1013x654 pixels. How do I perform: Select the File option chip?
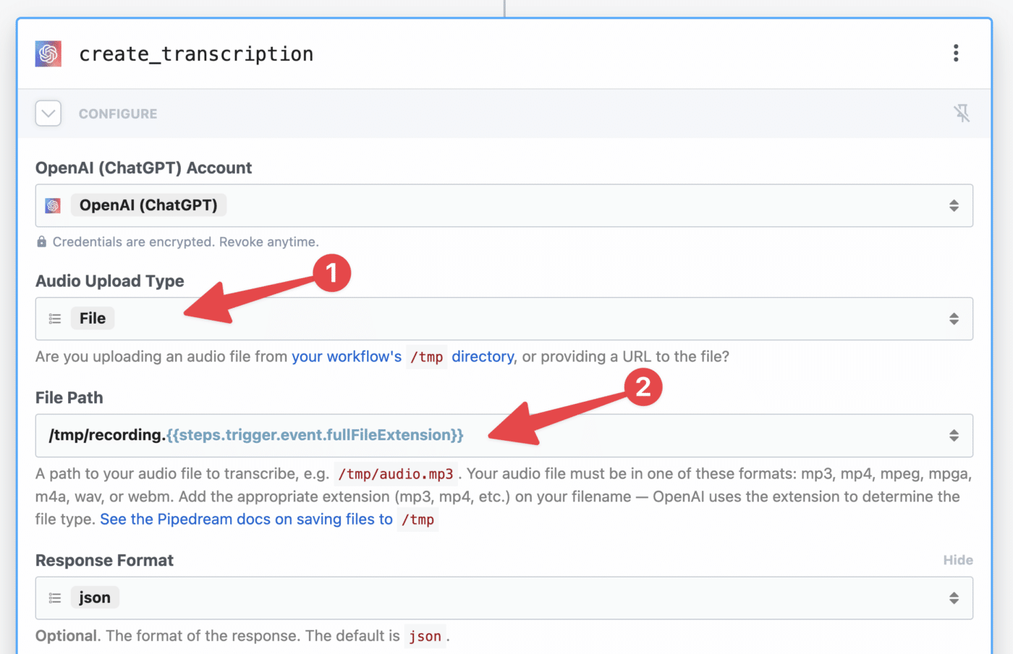pyautogui.click(x=93, y=319)
